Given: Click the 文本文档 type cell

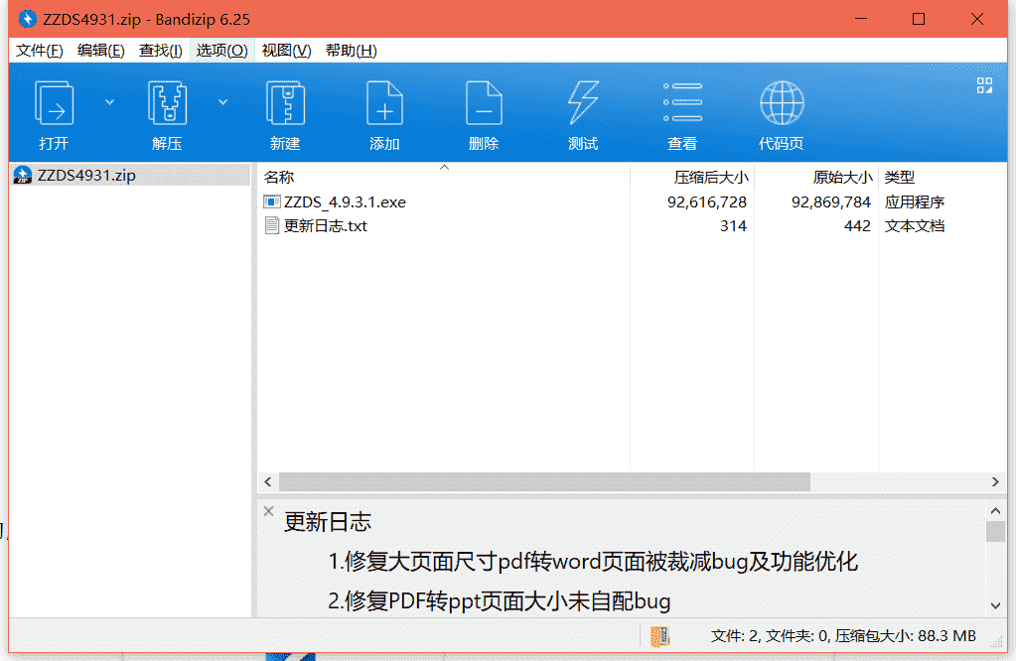Looking at the screenshot, I should pyautogui.click(x=915, y=226).
